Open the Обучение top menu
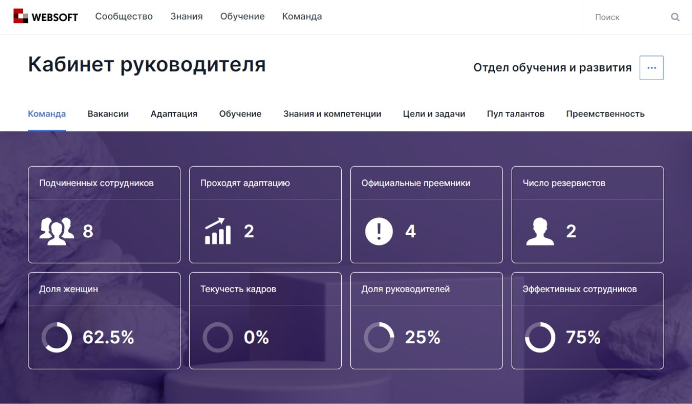This screenshot has width=692, height=404. [243, 16]
